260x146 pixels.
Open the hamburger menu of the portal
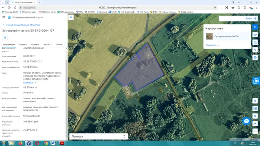[4, 17]
